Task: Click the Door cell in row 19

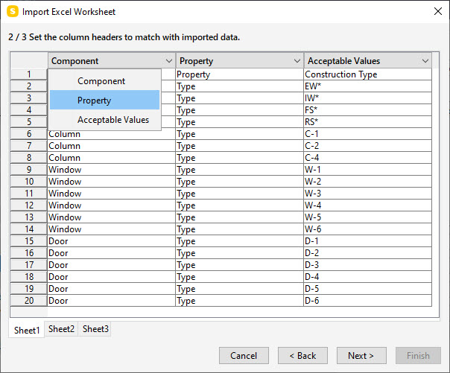Action: (x=111, y=289)
